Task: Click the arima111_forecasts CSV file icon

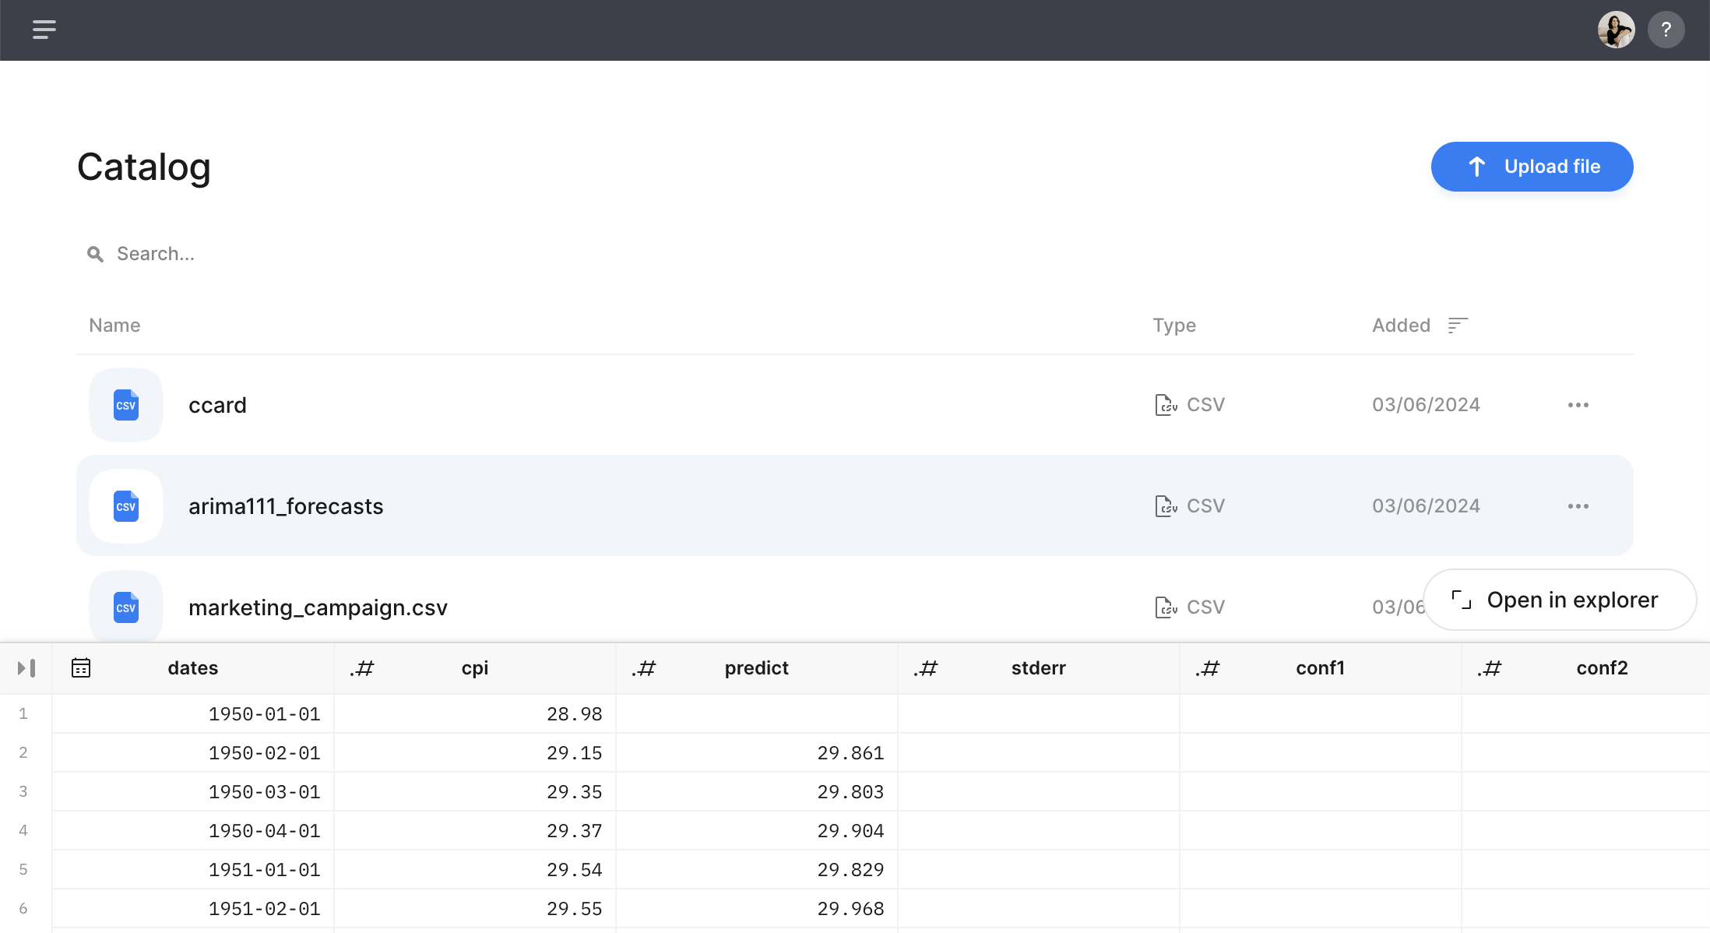Action: point(126,506)
